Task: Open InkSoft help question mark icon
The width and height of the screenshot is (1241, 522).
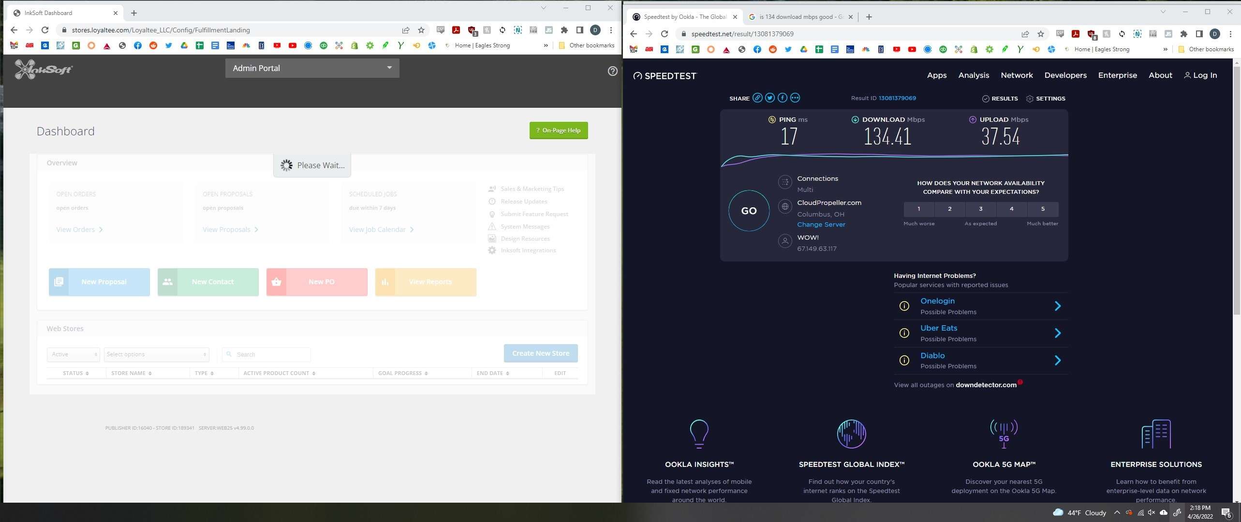Action: pos(612,71)
